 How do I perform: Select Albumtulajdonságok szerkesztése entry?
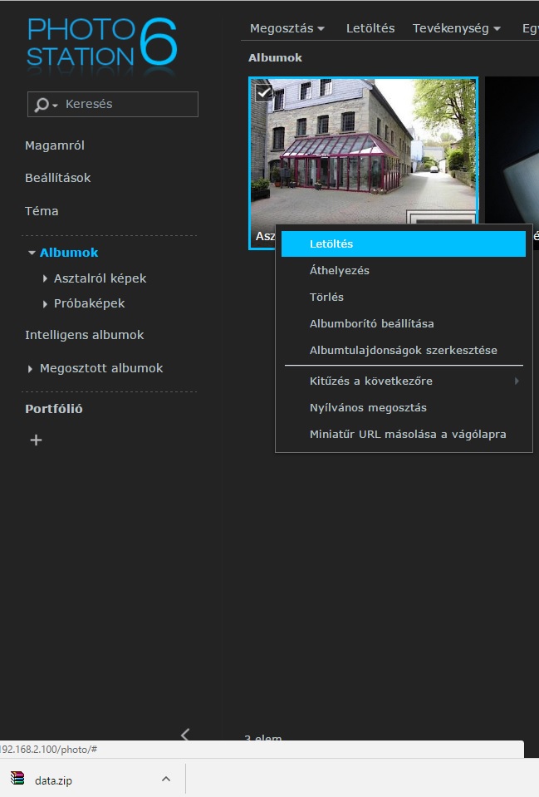click(x=404, y=350)
